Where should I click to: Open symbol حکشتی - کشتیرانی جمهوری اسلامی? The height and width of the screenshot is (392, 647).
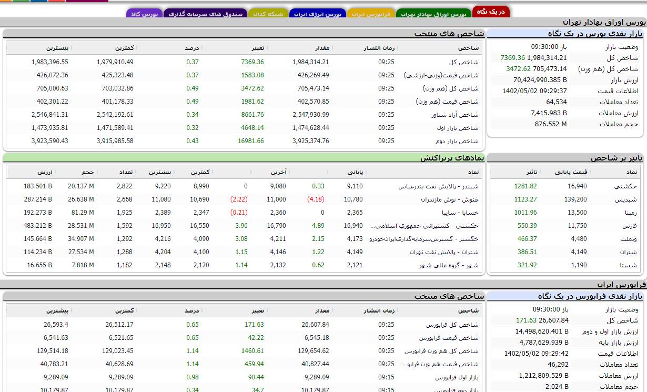click(x=424, y=226)
